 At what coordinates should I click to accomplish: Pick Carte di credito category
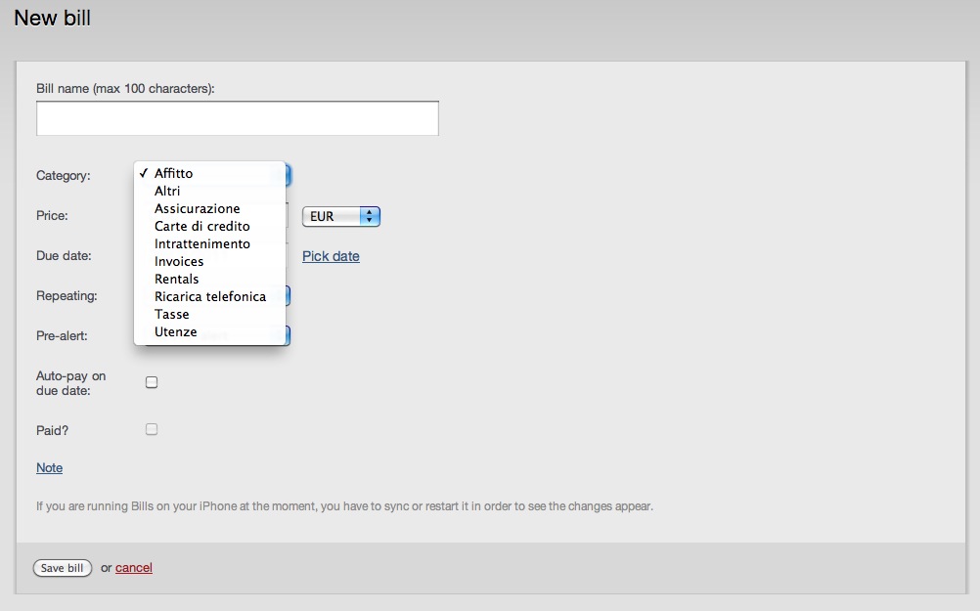click(201, 226)
